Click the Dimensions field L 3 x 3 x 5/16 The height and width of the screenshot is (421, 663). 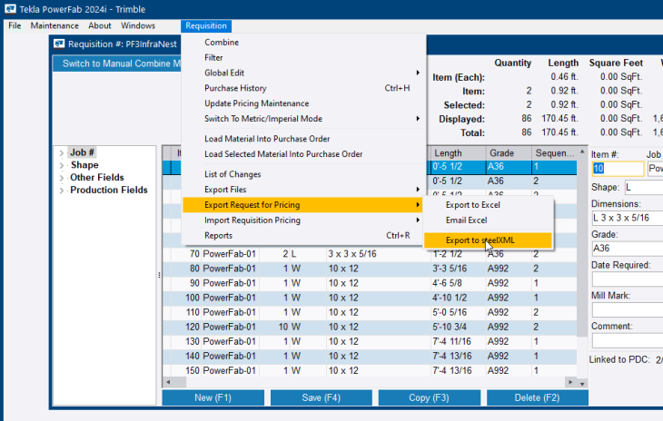tap(628, 218)
